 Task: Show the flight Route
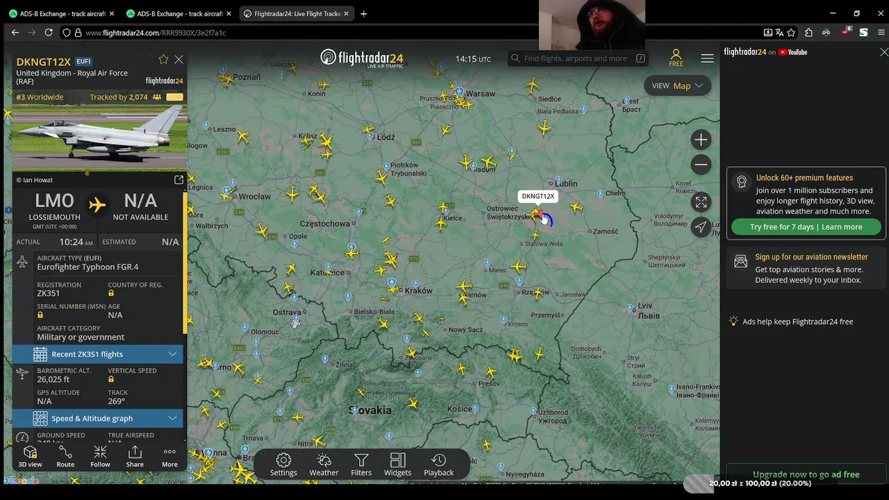click(x=65, y=456)
